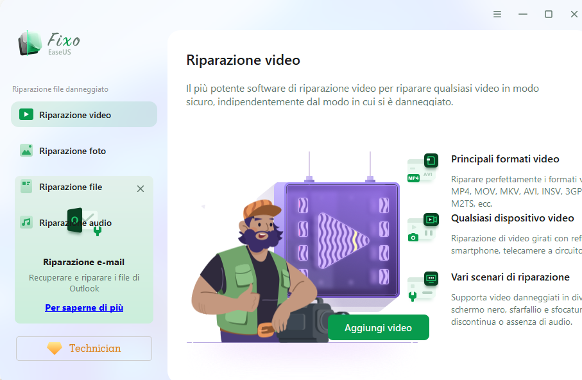Click the MP4 AVI formats icon

coord(423,168)
